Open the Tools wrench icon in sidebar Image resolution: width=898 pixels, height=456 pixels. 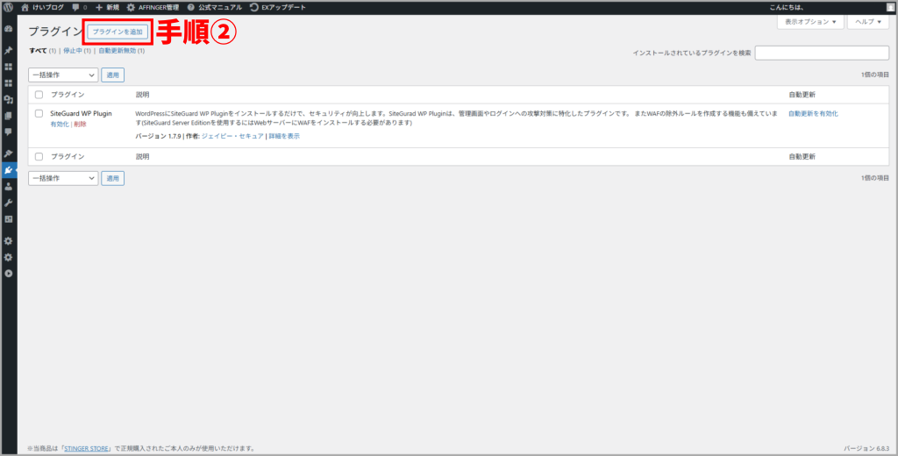point(9,203)
